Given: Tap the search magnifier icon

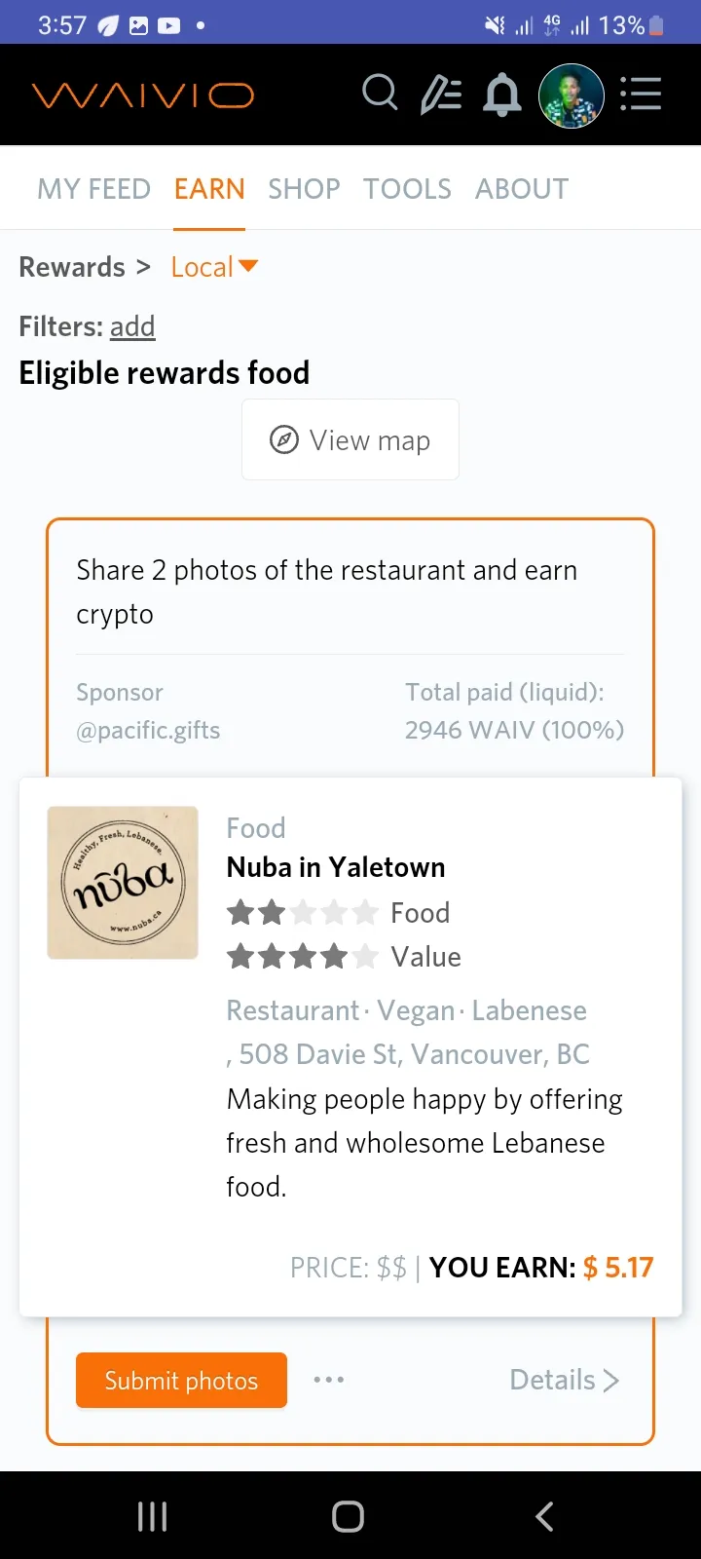Looking at the screenshot, I should [380, 94].
